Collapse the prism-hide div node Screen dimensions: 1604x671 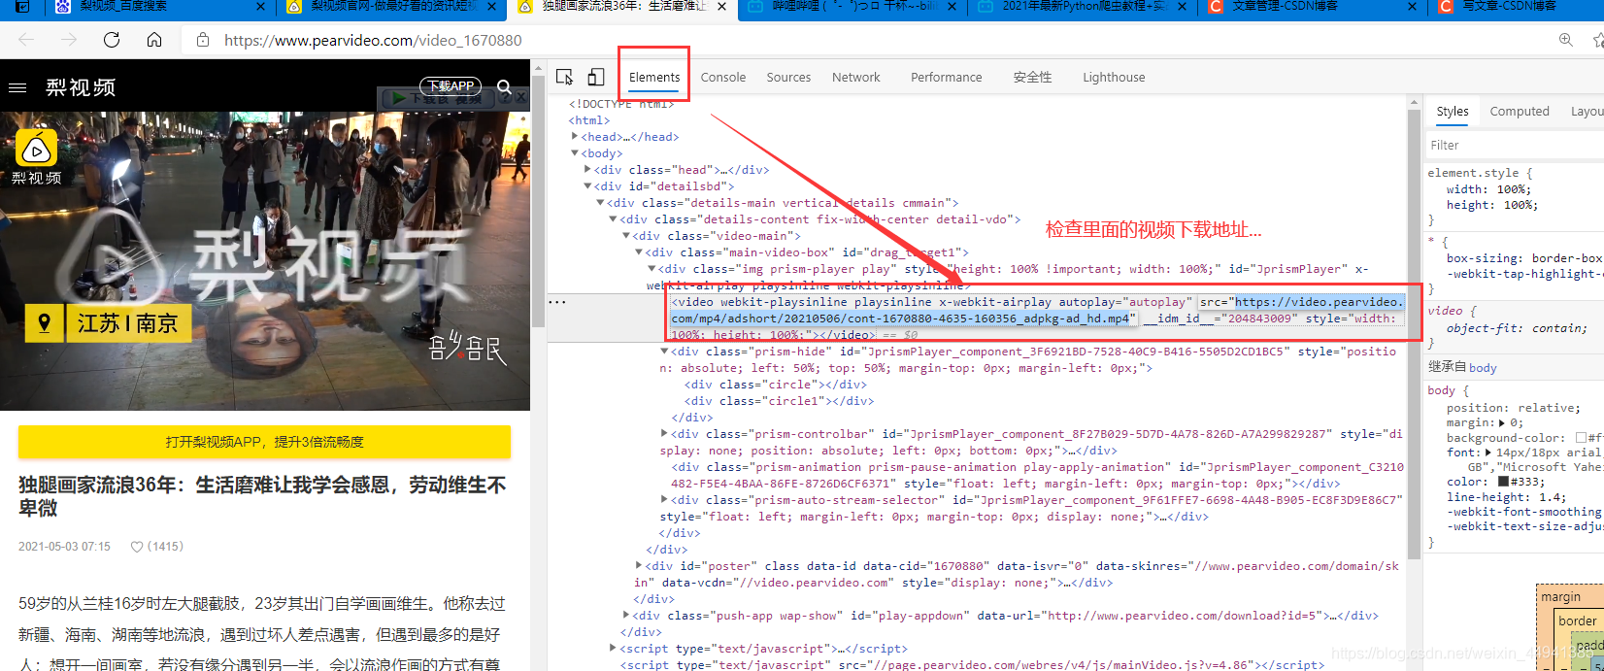(x=664, y=352)
